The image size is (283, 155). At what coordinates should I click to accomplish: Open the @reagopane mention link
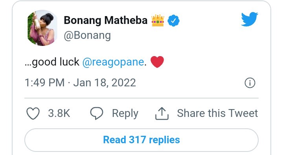point(113,62)
